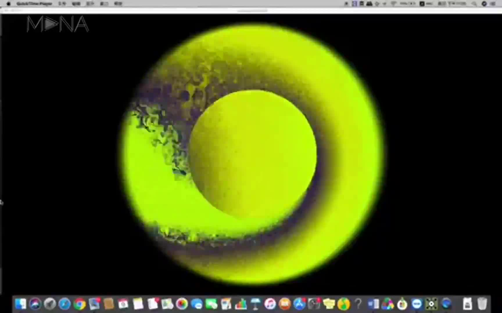The height and width of the screenshot is (313, 502).
Task: Launch Google Chrome from the Dock
Action: pos(79,304)
